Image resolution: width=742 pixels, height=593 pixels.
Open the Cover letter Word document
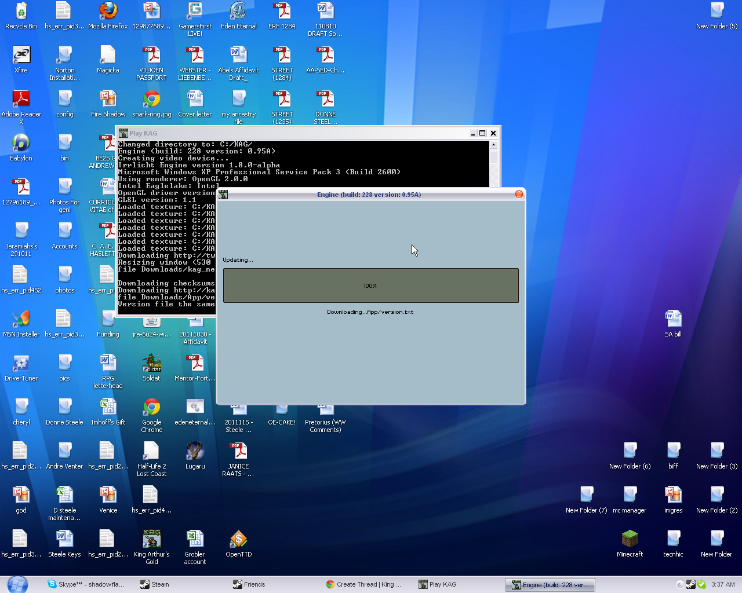pos(195,104)
